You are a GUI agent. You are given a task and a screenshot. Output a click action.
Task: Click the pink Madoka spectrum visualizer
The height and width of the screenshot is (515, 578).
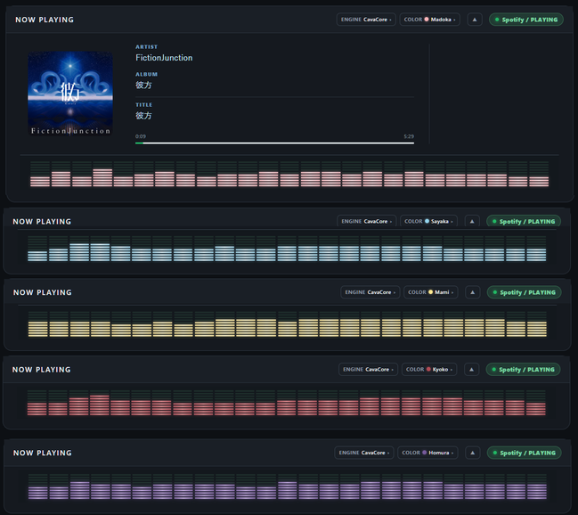[289, 174]
